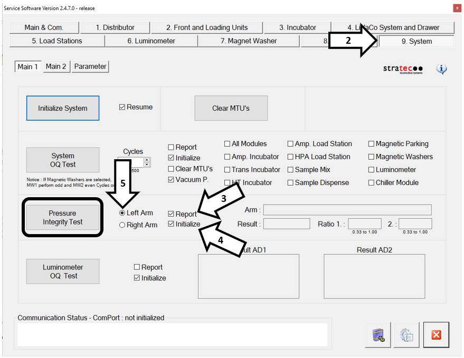Click the purple container settings icon
This screenshot has width=464, height=358.
click(378, 335)
